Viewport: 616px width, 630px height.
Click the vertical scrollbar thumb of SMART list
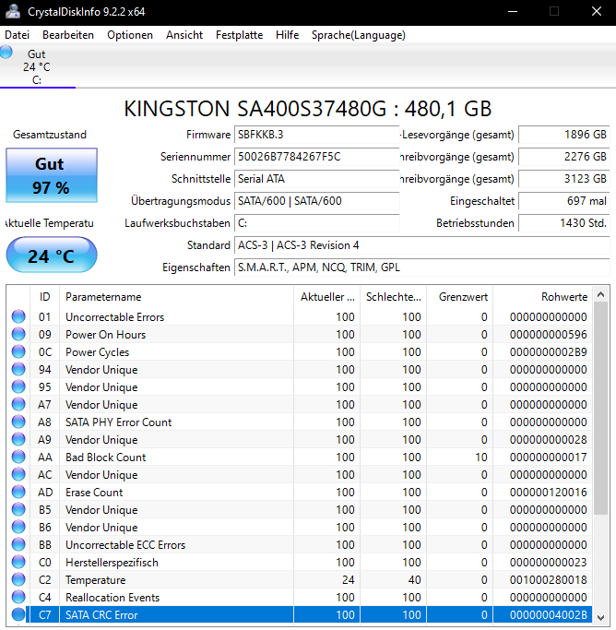point(600,408)
